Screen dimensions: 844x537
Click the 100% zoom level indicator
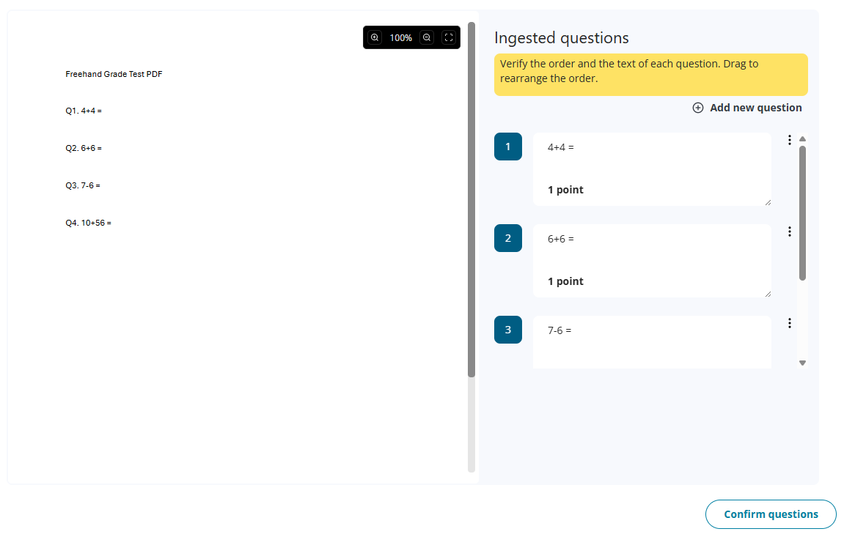(401, 37)
